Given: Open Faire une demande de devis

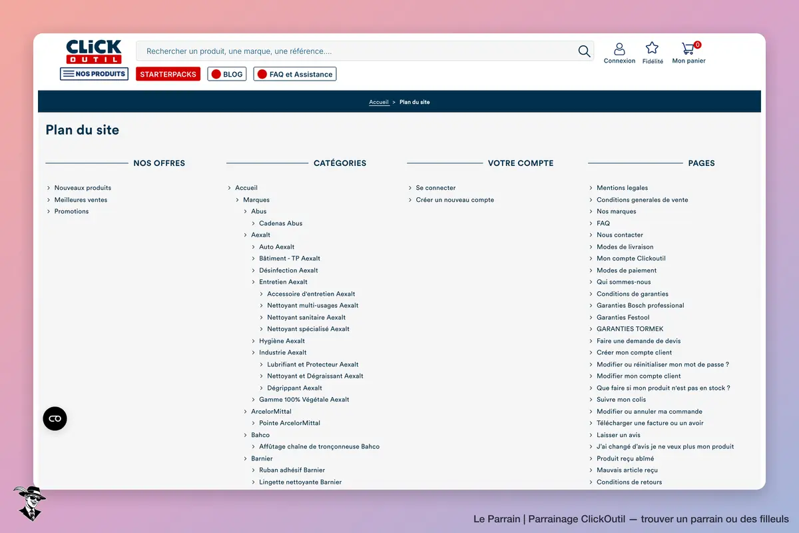Looking at the screenshot, I should (x=639, y=340).
